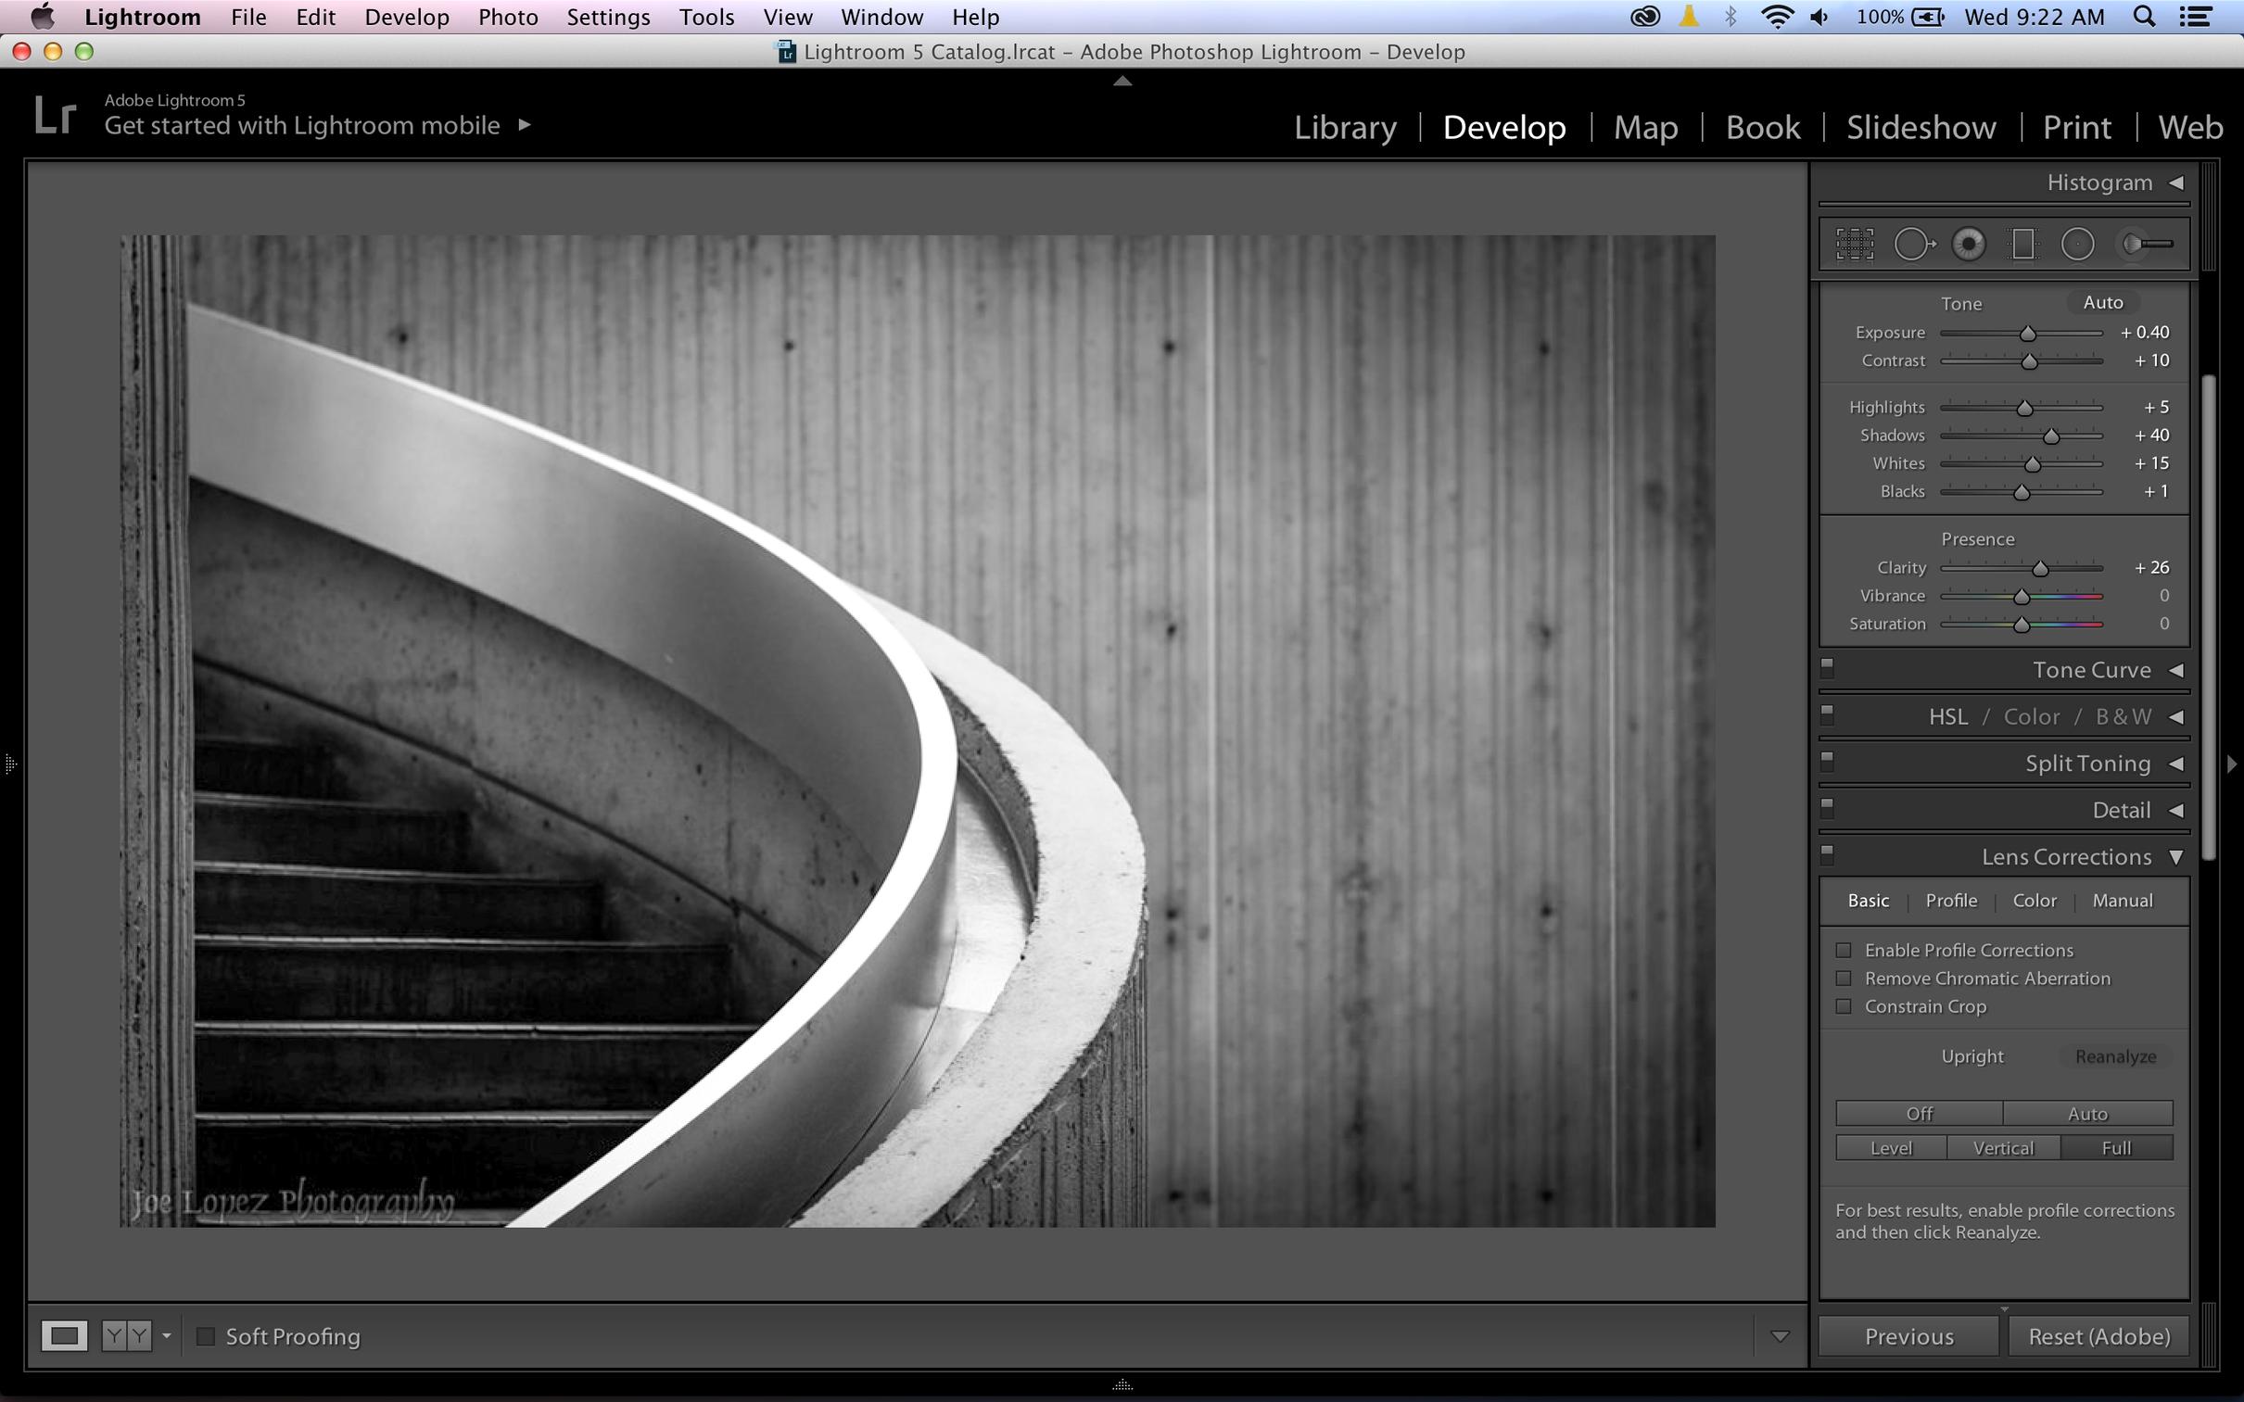The width and height of the screenshot is (2244, 1402).
Task: Open the Profile tab in Lens Corrections
Action: click(x=1951, y=901)
